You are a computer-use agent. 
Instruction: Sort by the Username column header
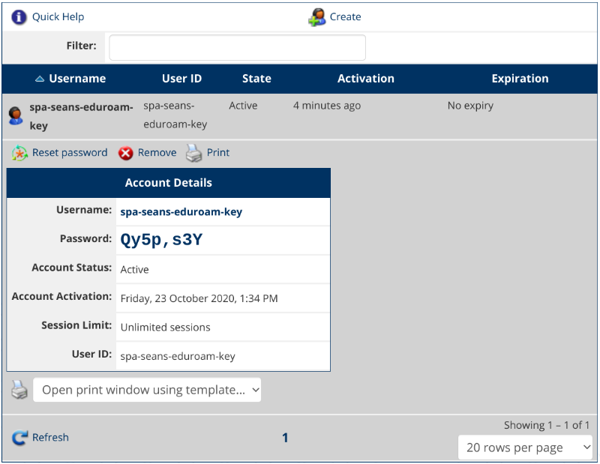77,79
